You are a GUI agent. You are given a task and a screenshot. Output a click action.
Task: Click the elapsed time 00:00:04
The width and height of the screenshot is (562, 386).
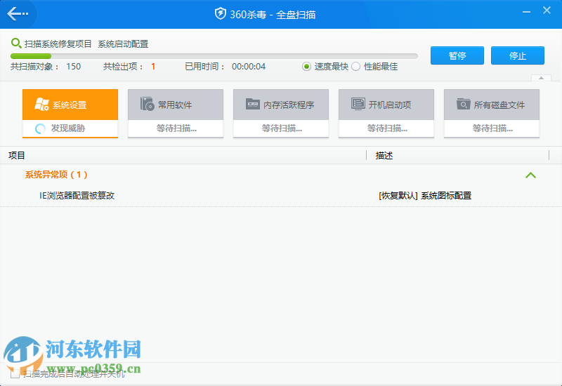click(x=249, y=67)
